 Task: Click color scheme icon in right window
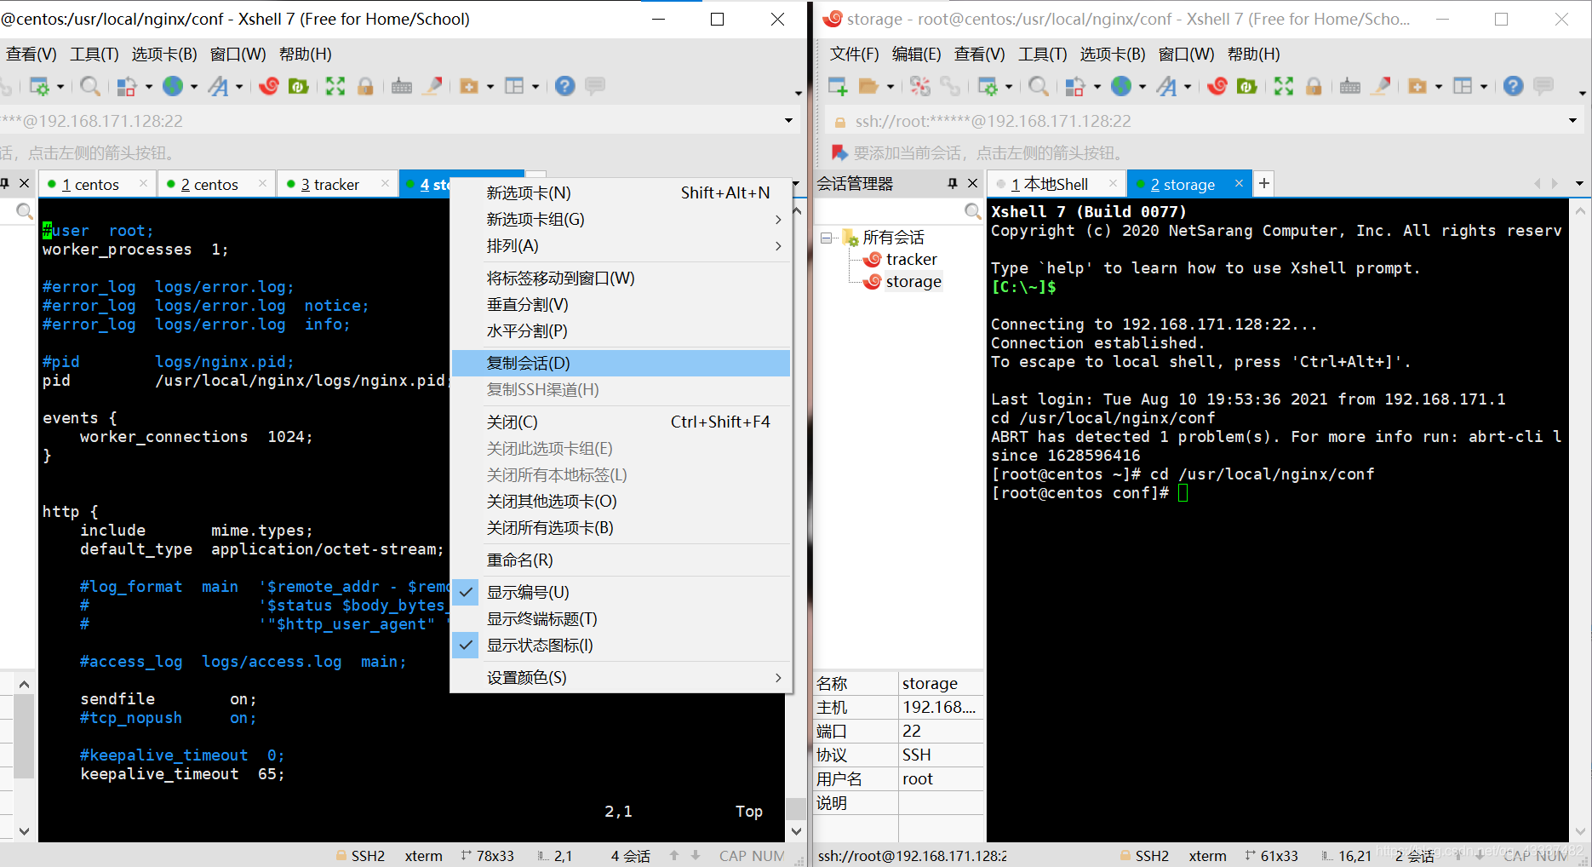tap(1075, 86)
